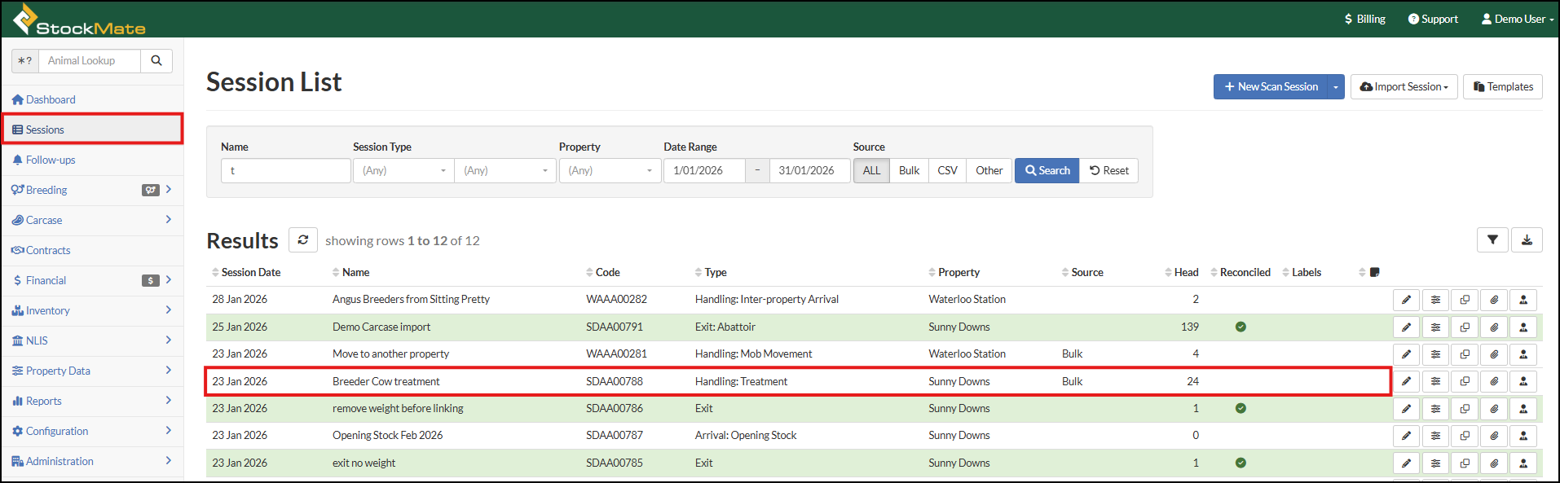1560x483 pixels.
Task: Select ALL source filter
Action: click(x=871, y=170)
